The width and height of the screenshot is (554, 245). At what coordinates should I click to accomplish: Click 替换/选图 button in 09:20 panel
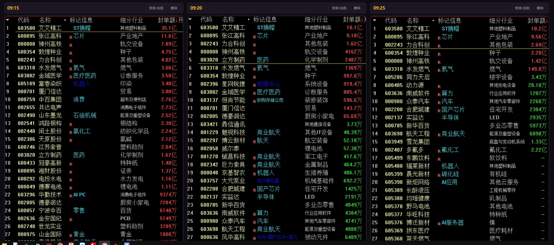pyautogui.click(x=339, y=8)
